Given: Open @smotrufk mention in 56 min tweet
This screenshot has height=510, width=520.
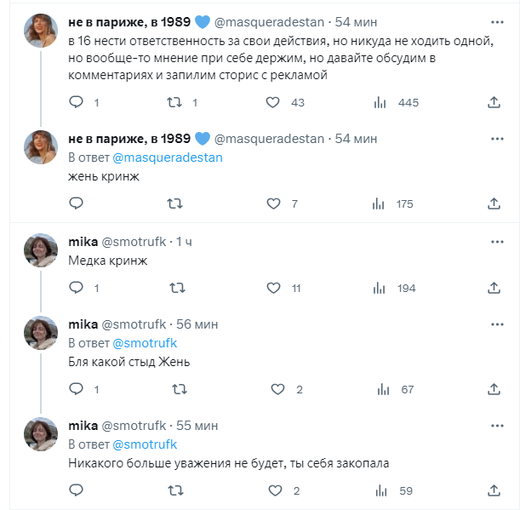Looking at the screenshot, I should pyautogui.click(x=145, y=343).
